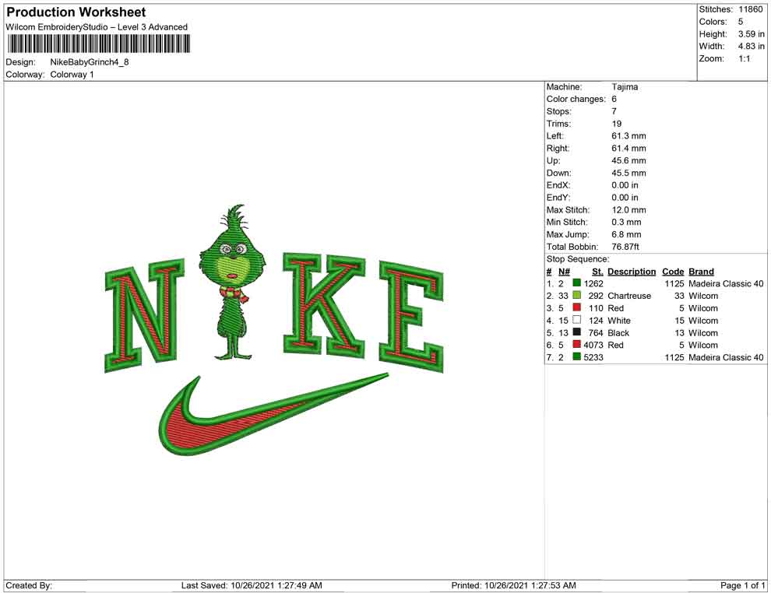Click the barcode under the worksheet title
Viewport: 771px width, 593px height.
pos(98,44)
